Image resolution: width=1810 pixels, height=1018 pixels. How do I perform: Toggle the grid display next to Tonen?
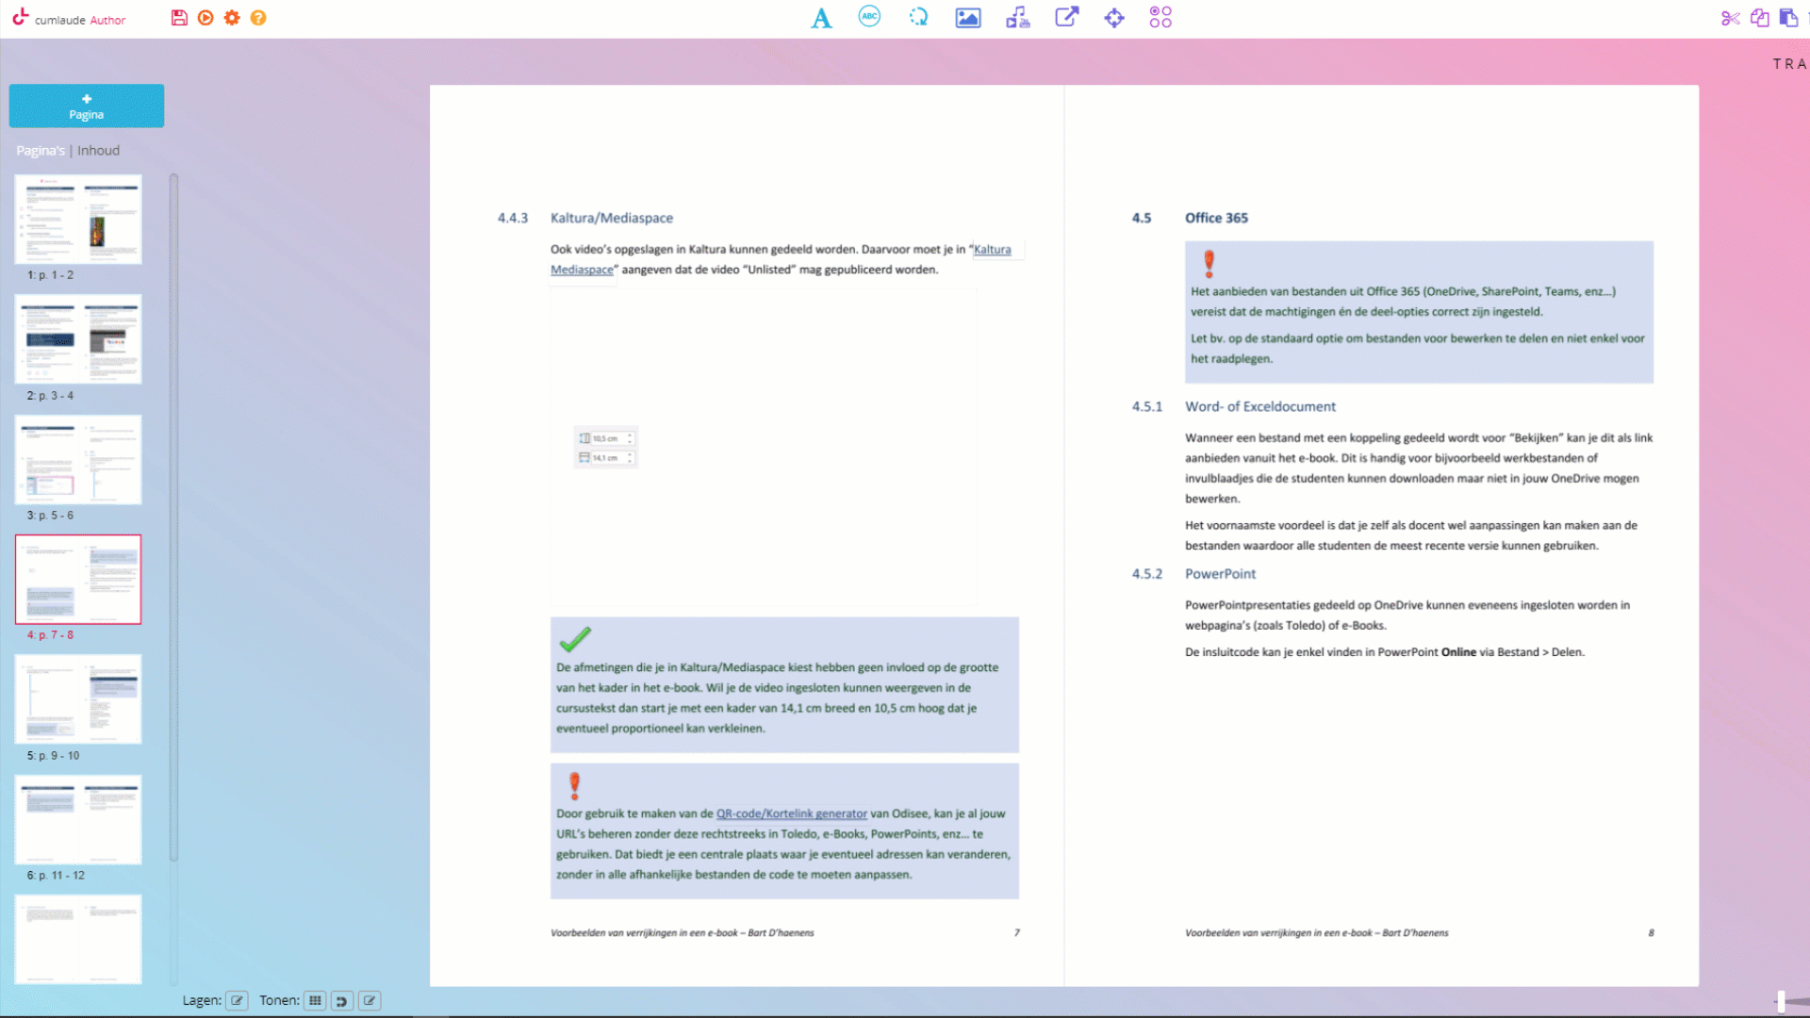[x=315, y=1001]
